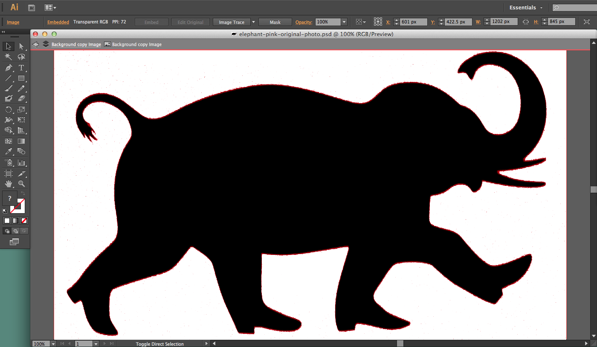Swap fill and stroke colors

tap(23, 194)
